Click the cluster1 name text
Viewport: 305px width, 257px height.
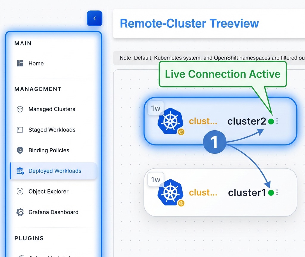[x=247, y=193]
